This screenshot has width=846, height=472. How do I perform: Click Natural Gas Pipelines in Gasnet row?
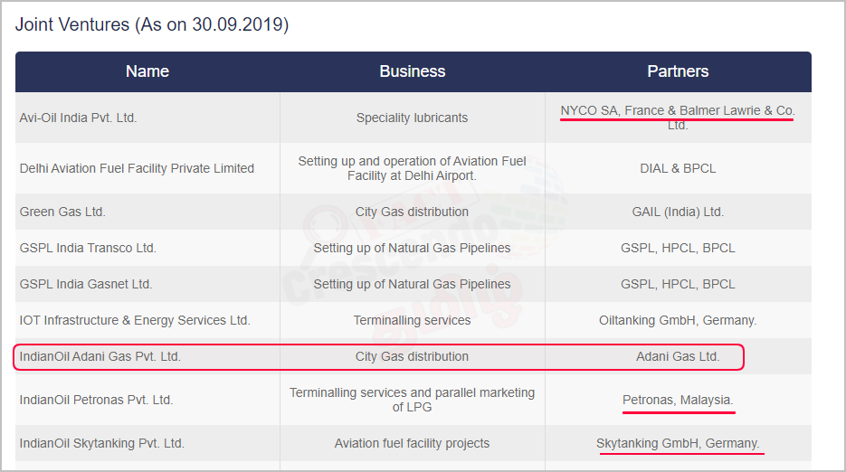[413, 284]
